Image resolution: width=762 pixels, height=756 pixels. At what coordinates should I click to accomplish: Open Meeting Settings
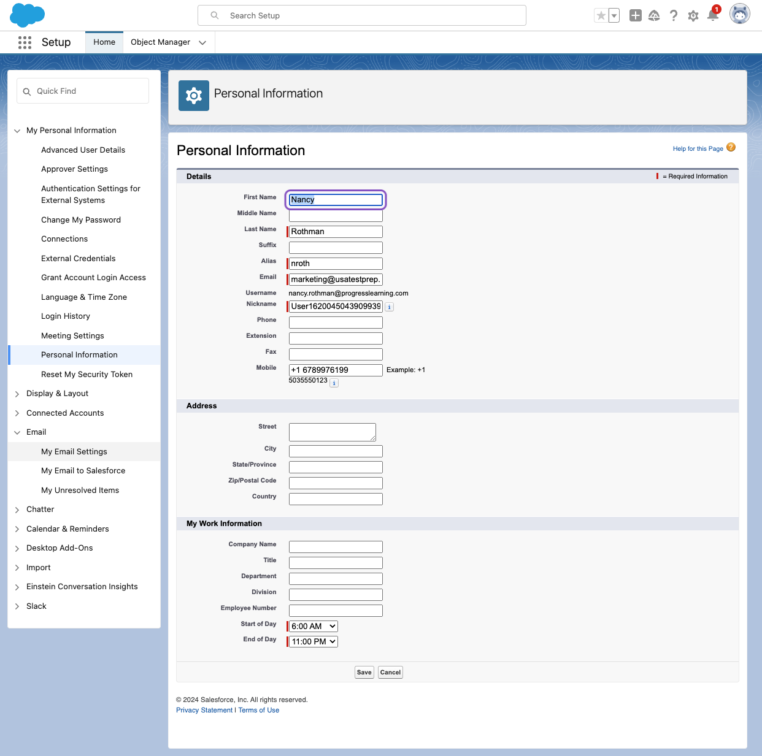tap(73, 336)
